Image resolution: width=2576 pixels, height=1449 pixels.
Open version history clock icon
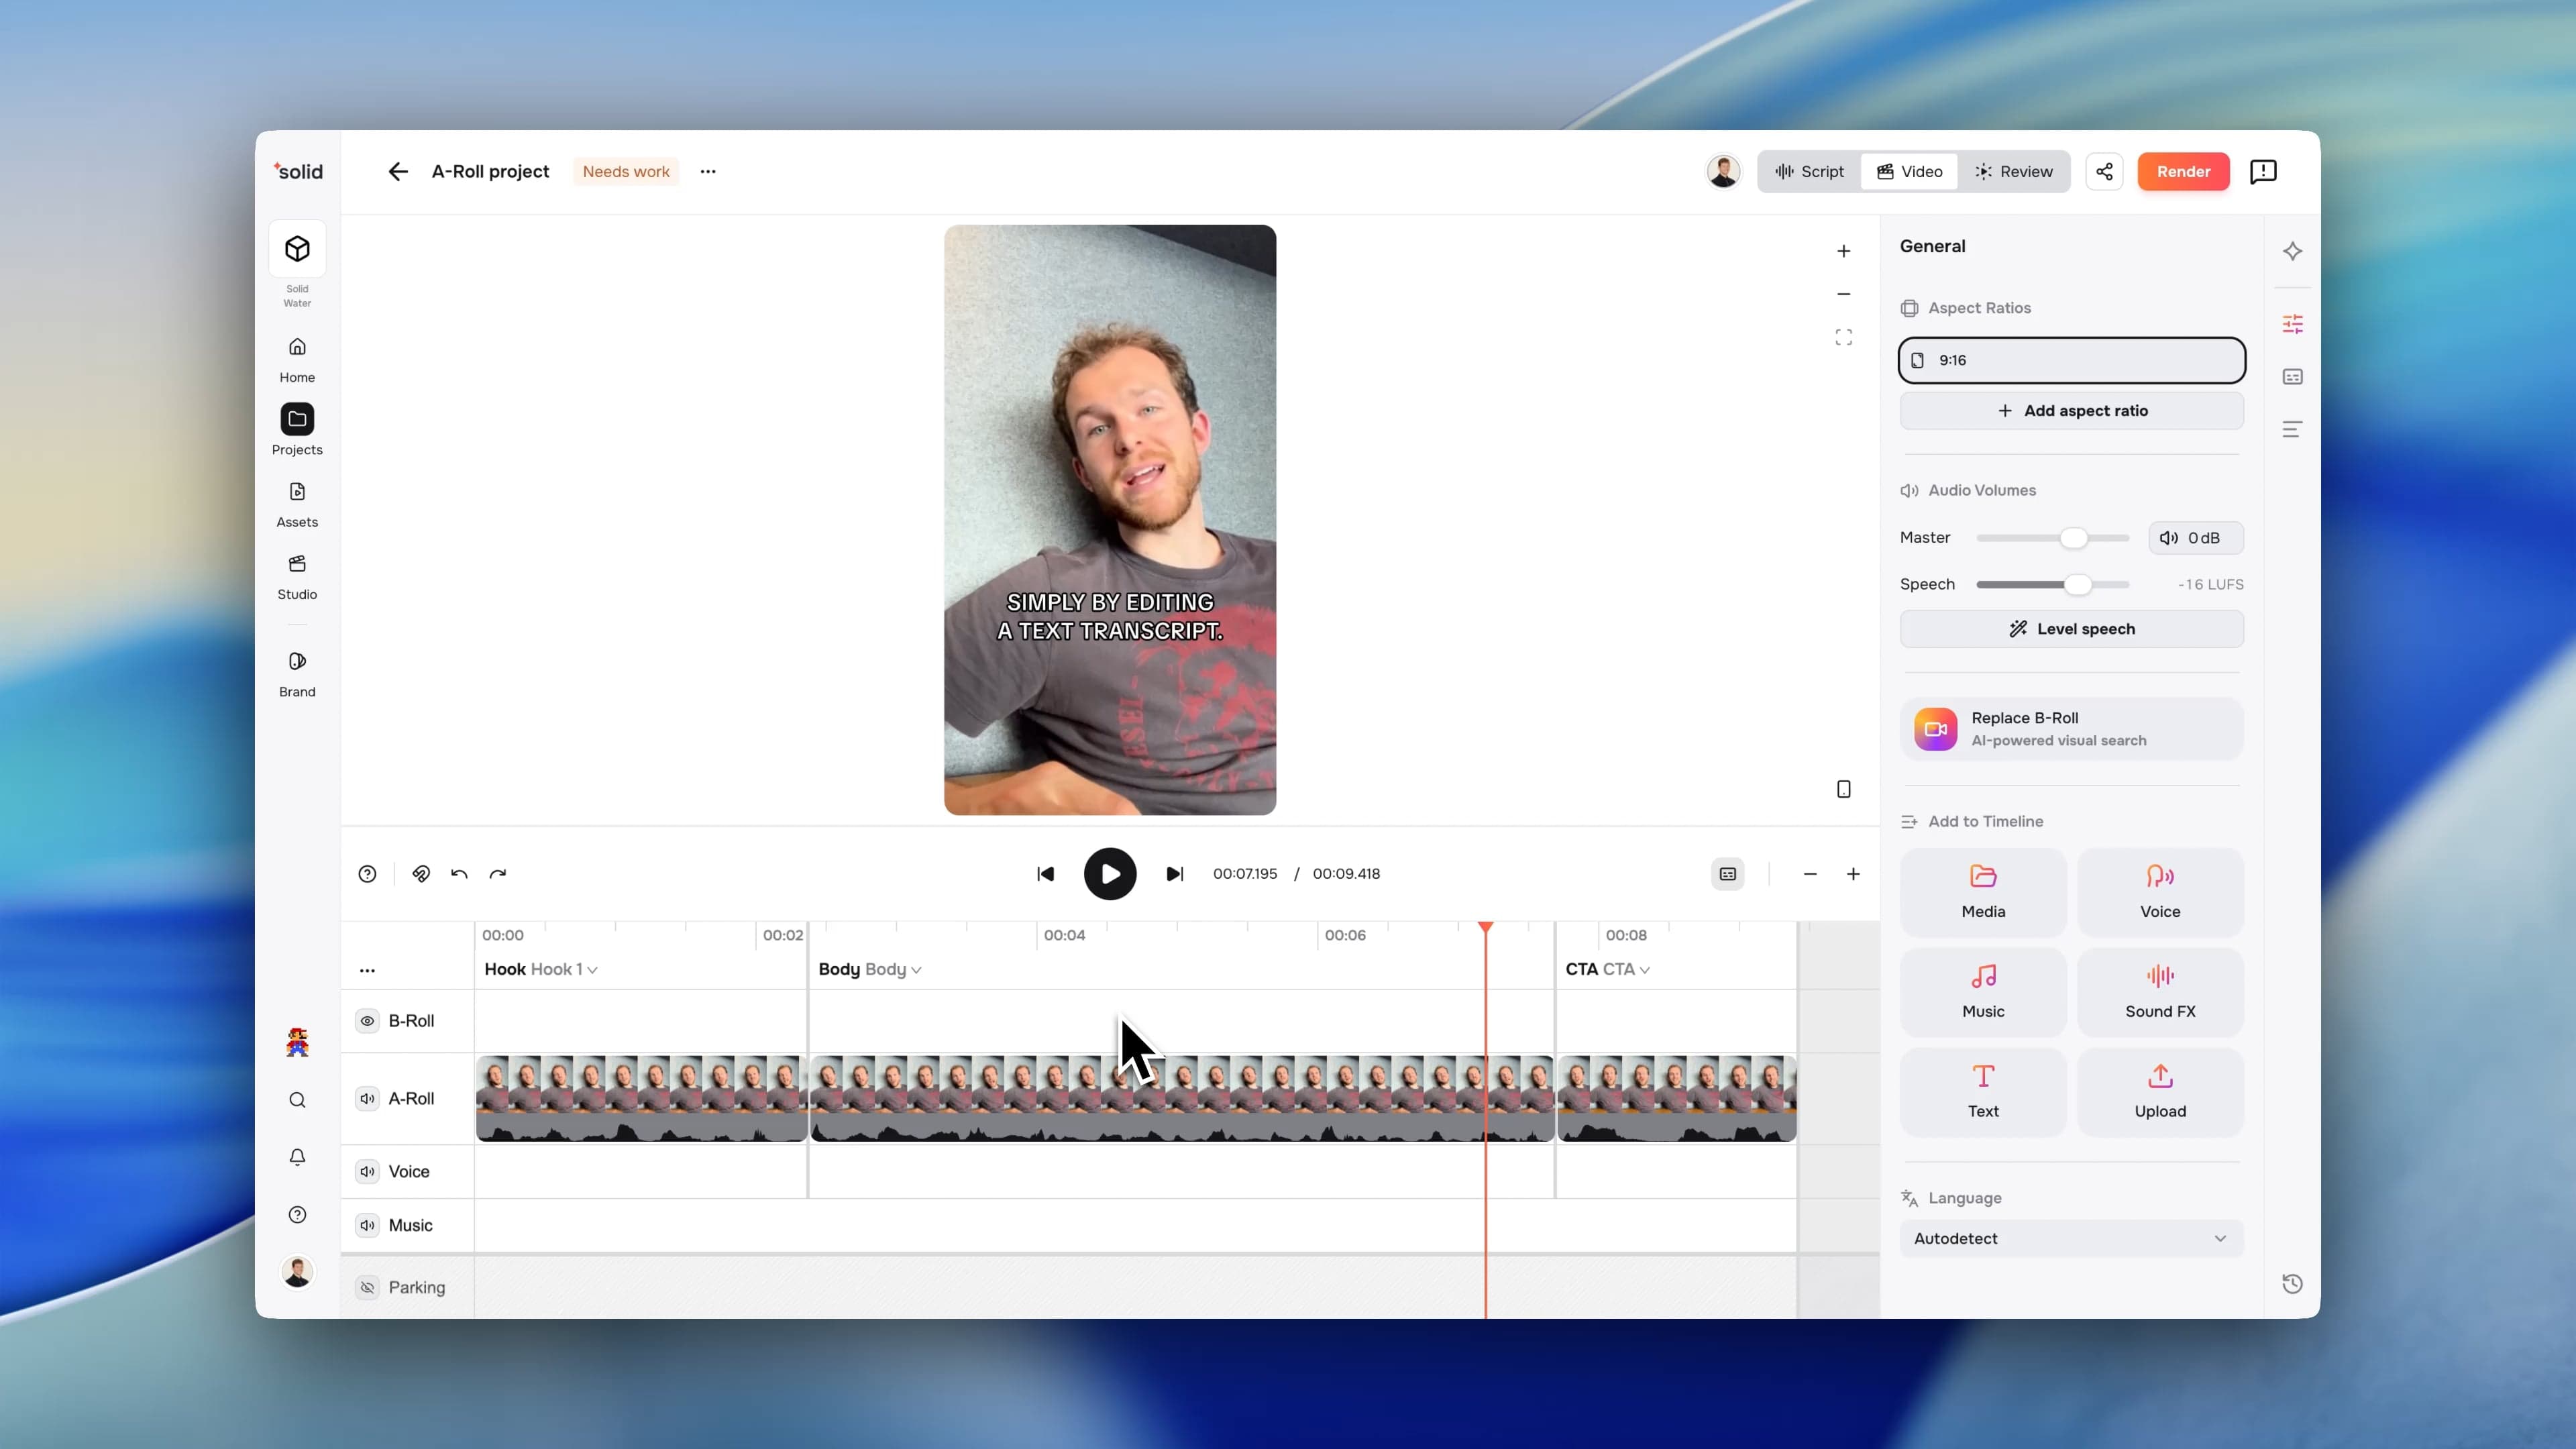2292,1284
